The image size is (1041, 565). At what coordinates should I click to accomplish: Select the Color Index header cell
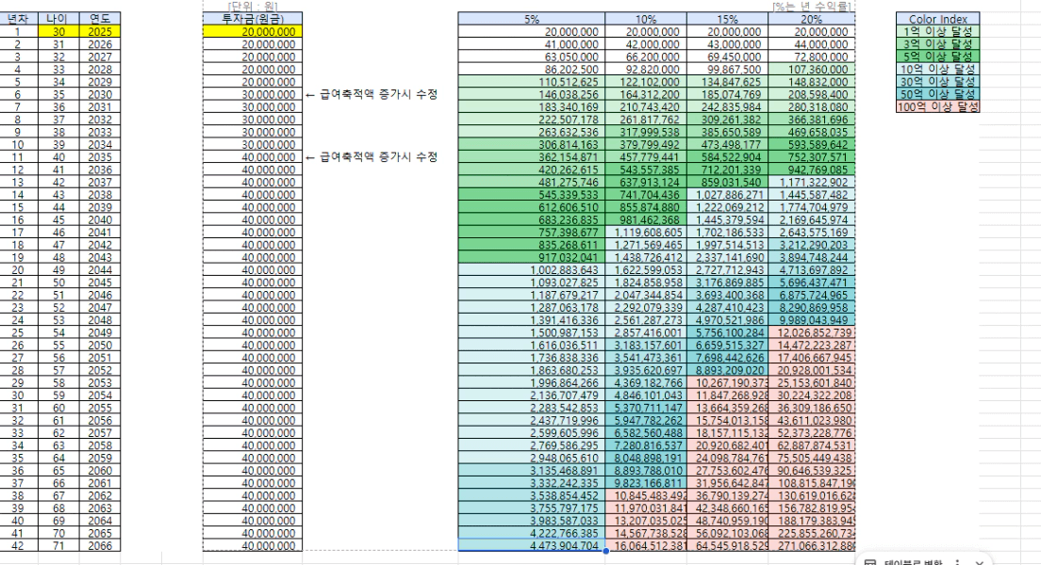(938, 19)
